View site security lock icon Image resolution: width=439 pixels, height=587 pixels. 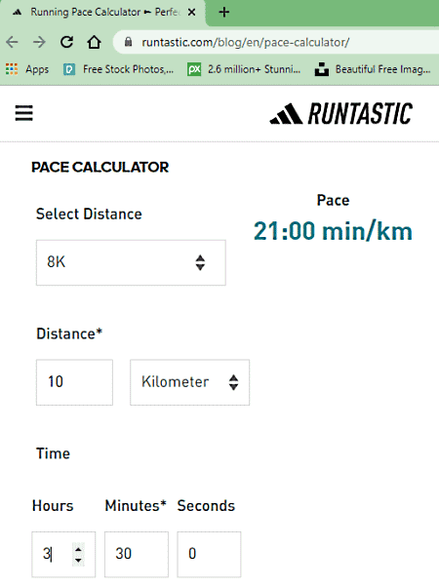point(128,42)
